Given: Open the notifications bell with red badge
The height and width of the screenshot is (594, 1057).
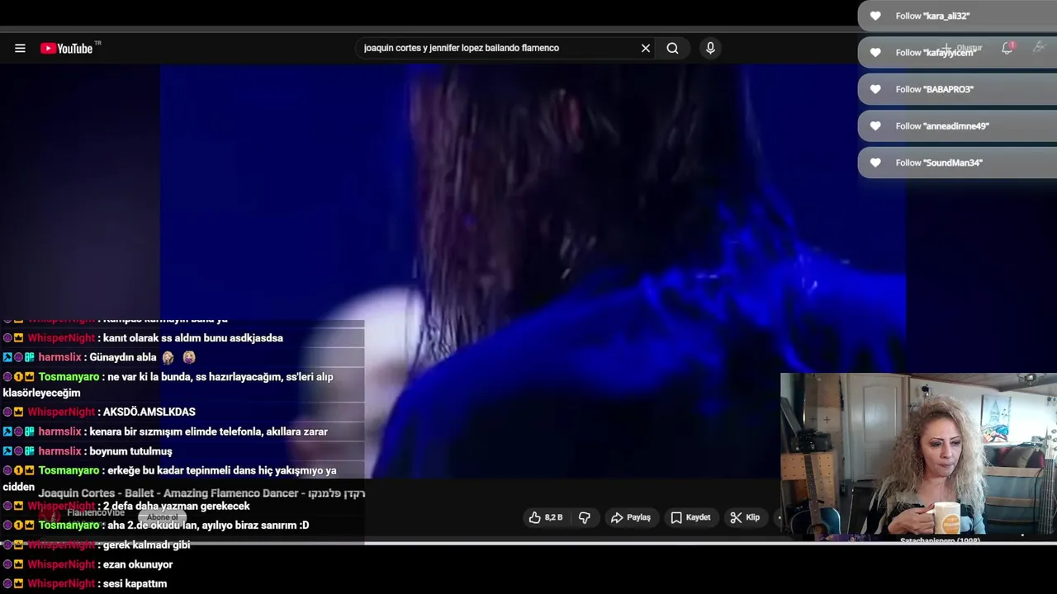Looking at the screenshot, I should click(1007, 48).
